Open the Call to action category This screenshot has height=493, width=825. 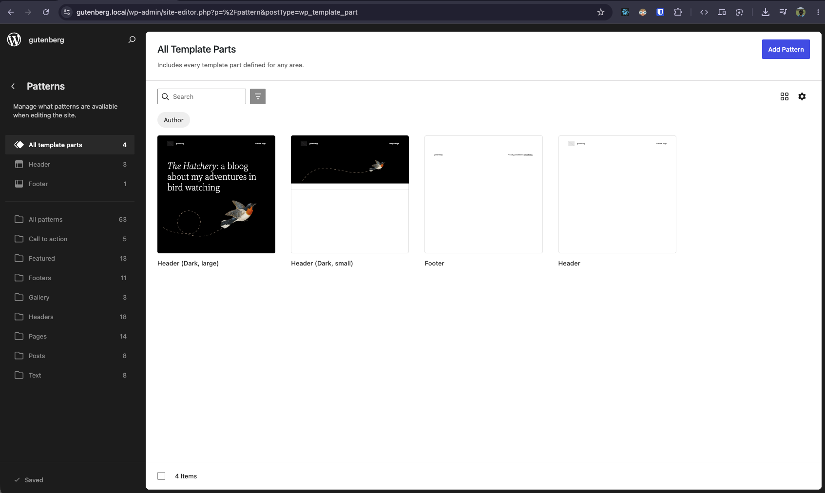coord(70,239)
